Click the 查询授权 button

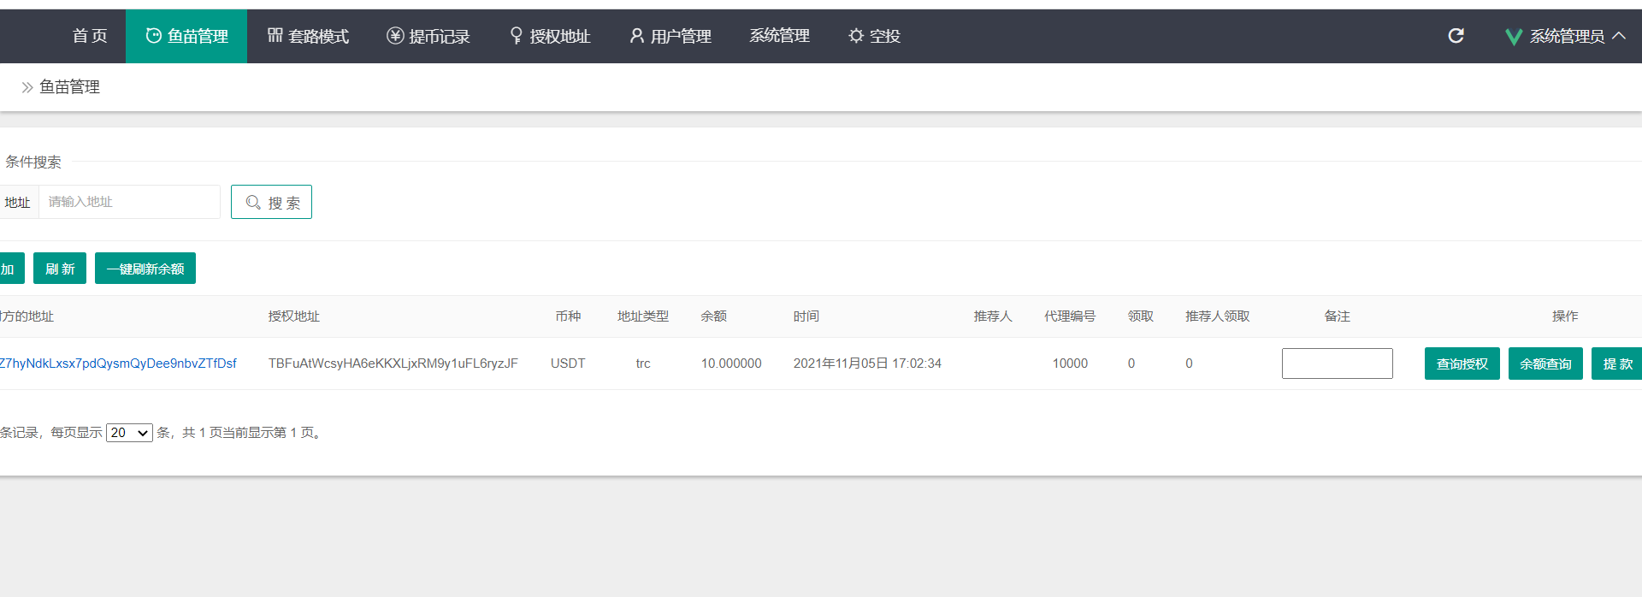click(1462, 364)
